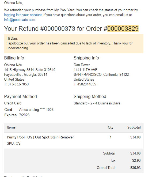
Task: Click the Billing Info heading
Action: click(x=14, y=58)
